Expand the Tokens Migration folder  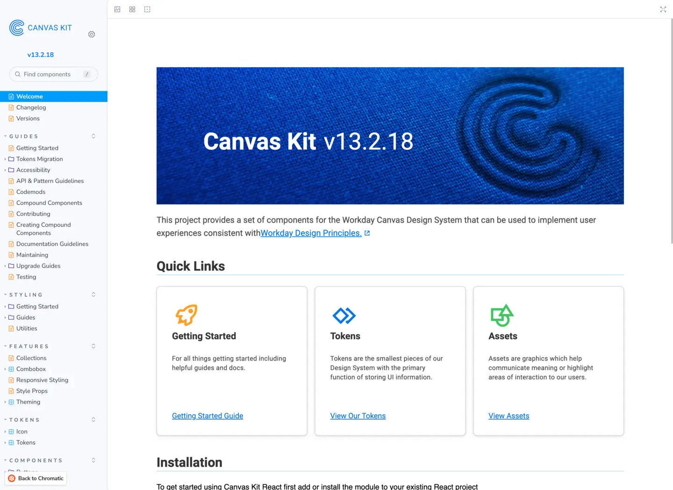pos(5,159)
